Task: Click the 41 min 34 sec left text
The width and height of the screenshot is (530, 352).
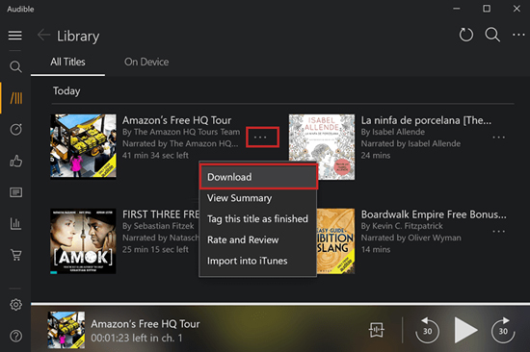Action: 155,155
